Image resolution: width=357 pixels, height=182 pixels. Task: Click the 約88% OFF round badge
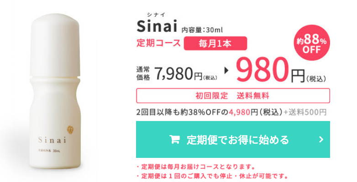point(311,43)
